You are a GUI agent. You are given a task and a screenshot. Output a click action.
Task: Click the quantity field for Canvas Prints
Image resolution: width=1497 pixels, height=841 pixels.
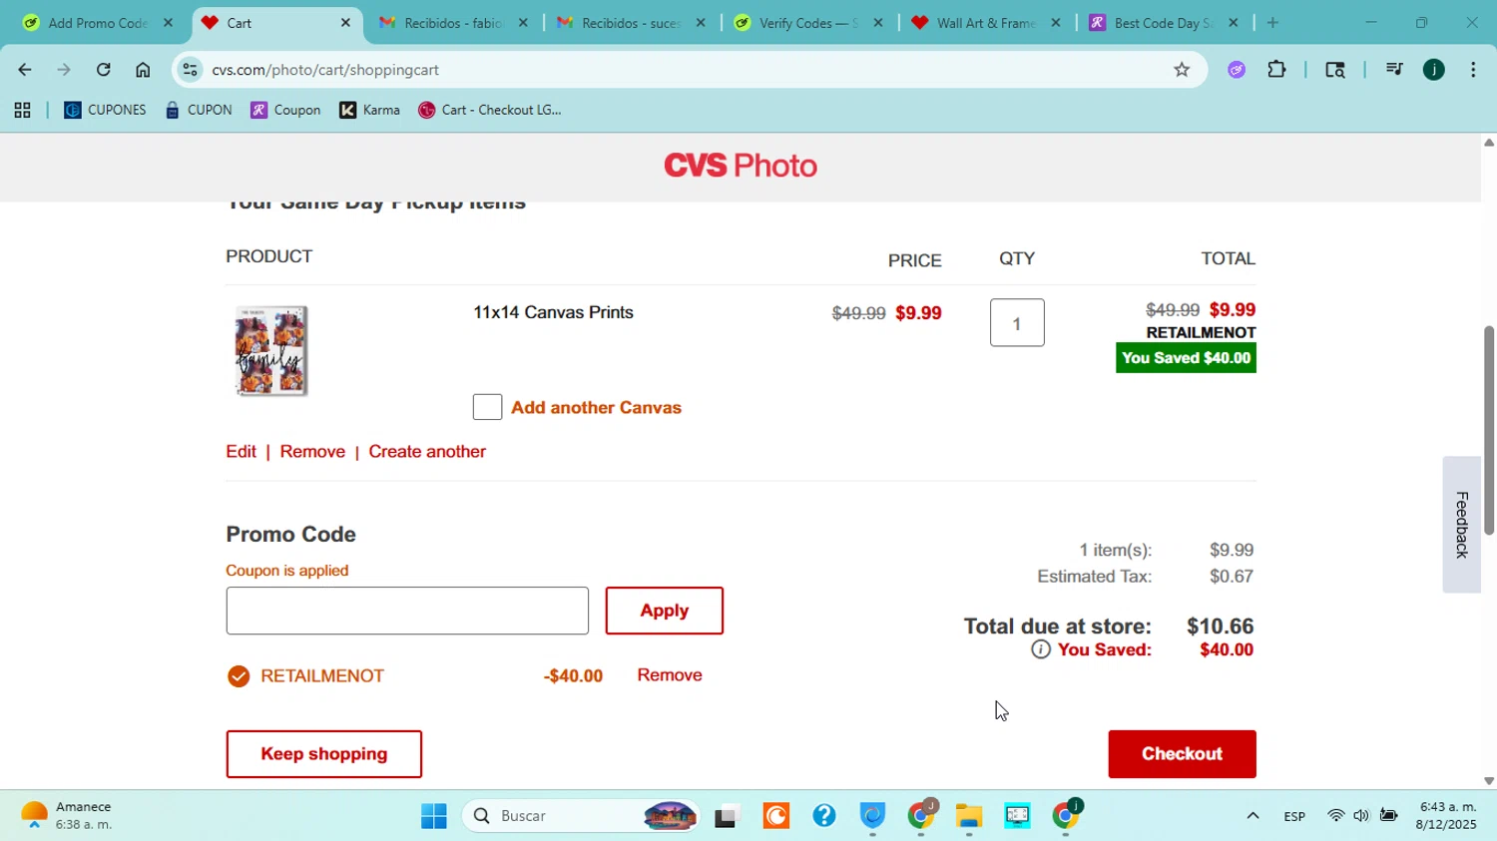1017,323
